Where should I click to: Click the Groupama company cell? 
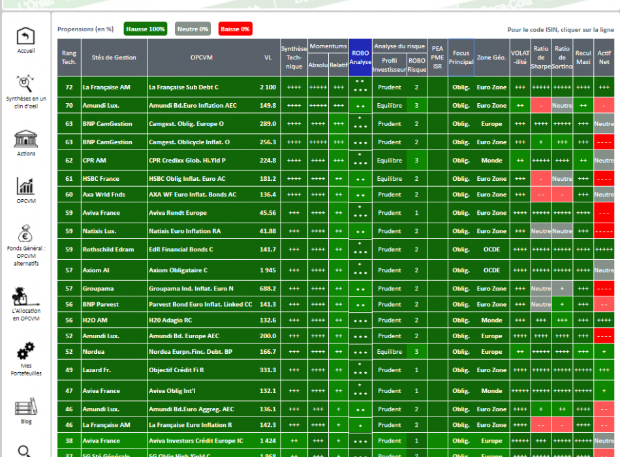pyautogui.click(x=114, y=289)
